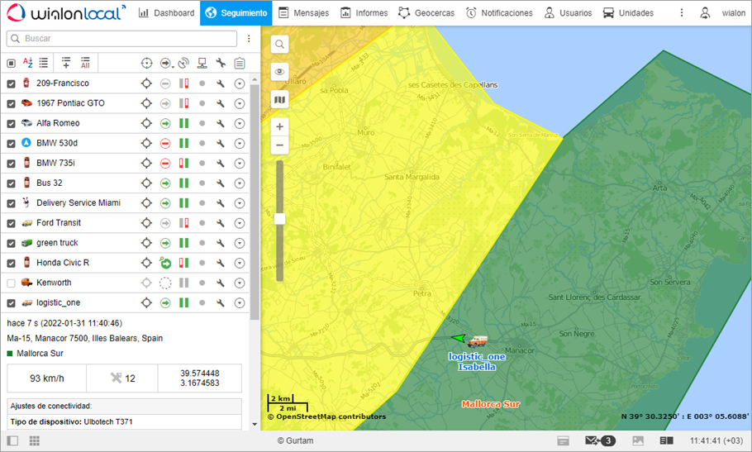The image size is (752, 452).
Task: Open the three-dot menu beside the search field
Action: pos(249,39)
